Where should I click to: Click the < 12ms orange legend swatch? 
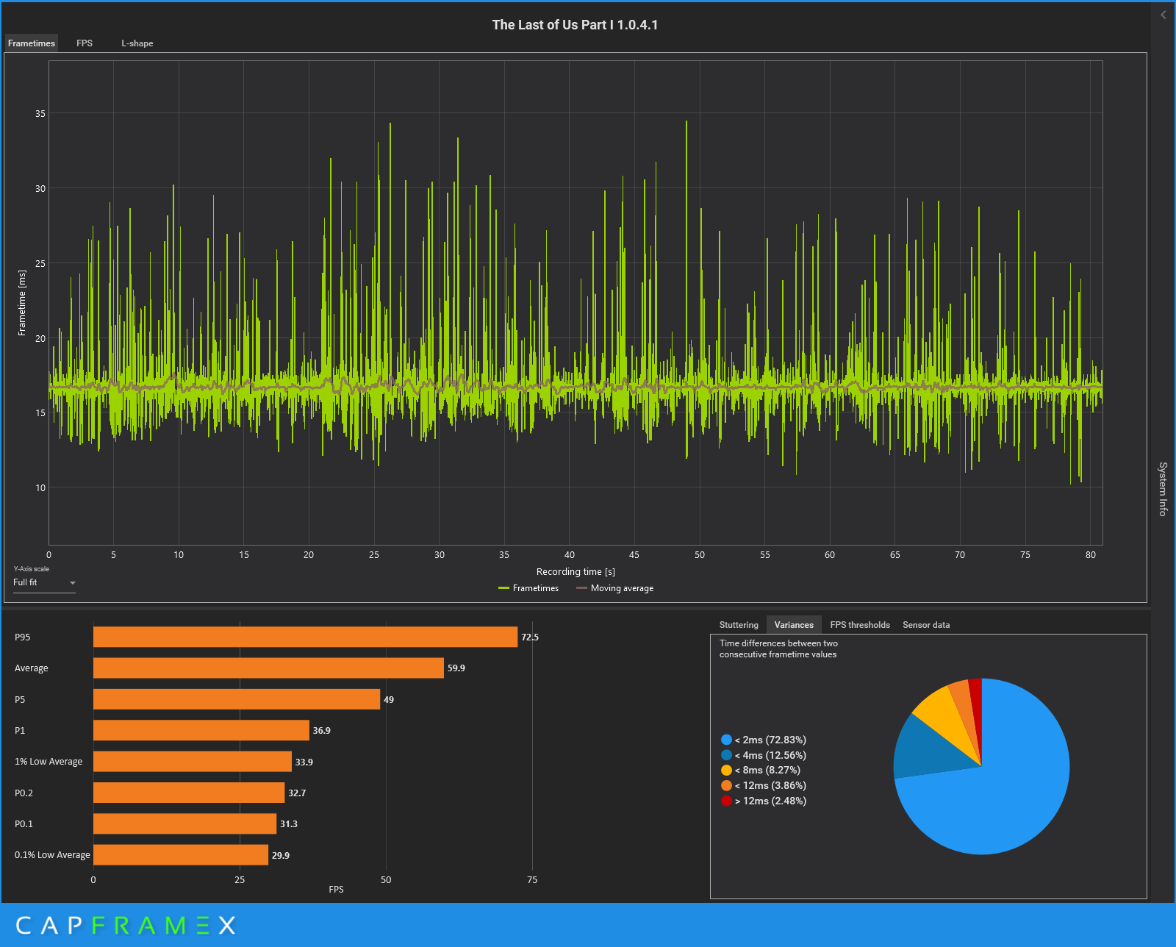pyautogui.click(x=727, y=785)
